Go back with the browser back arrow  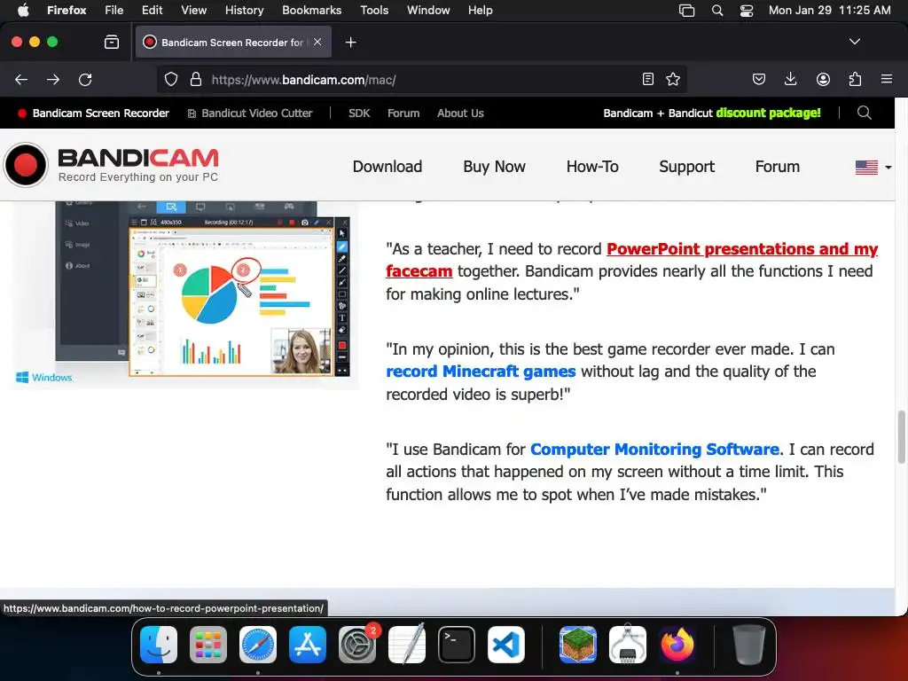(x=21, y=79)
